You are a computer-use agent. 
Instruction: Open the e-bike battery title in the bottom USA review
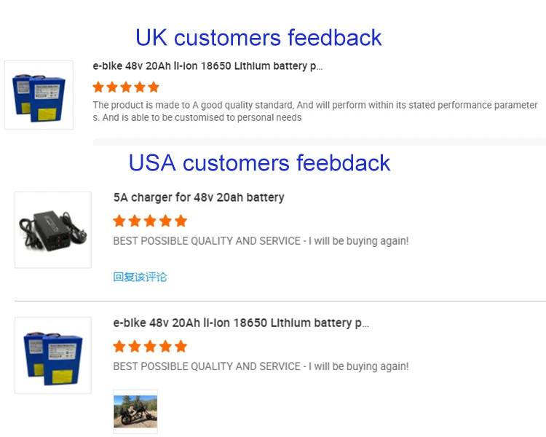coord(241,323)
